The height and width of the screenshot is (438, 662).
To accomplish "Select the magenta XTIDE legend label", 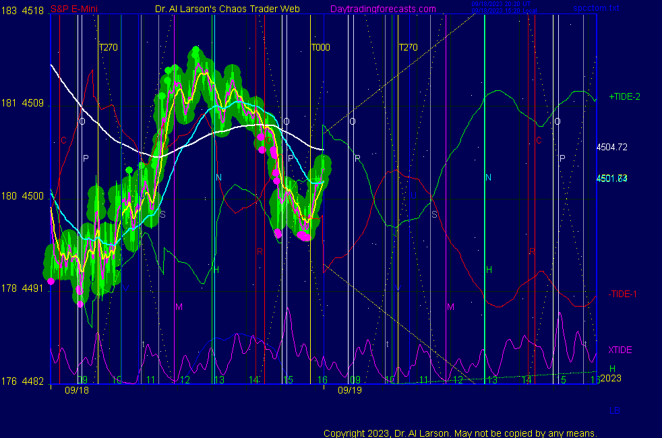I will tap(620, 350).
